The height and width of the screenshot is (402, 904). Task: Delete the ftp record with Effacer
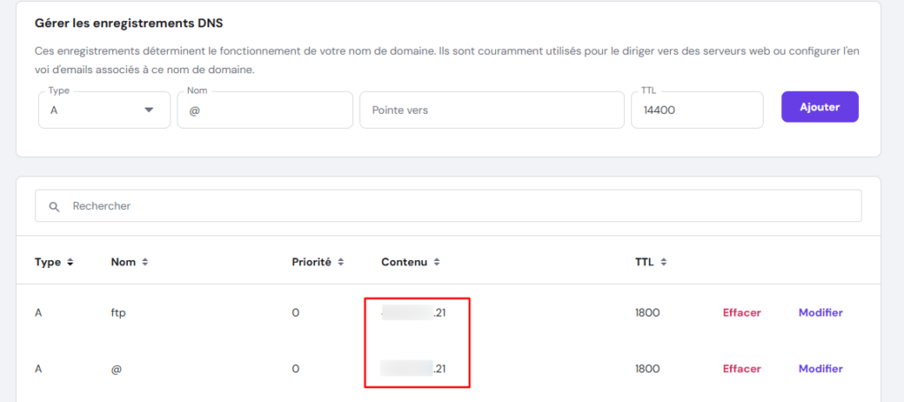pyautogui.click(x=742, y=313)
